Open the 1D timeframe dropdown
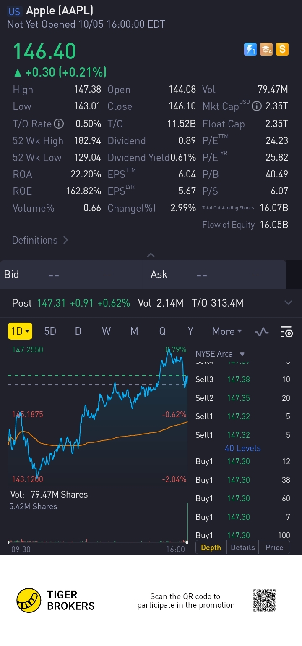Screen dimensions: 302x646 tap(20, 331)
